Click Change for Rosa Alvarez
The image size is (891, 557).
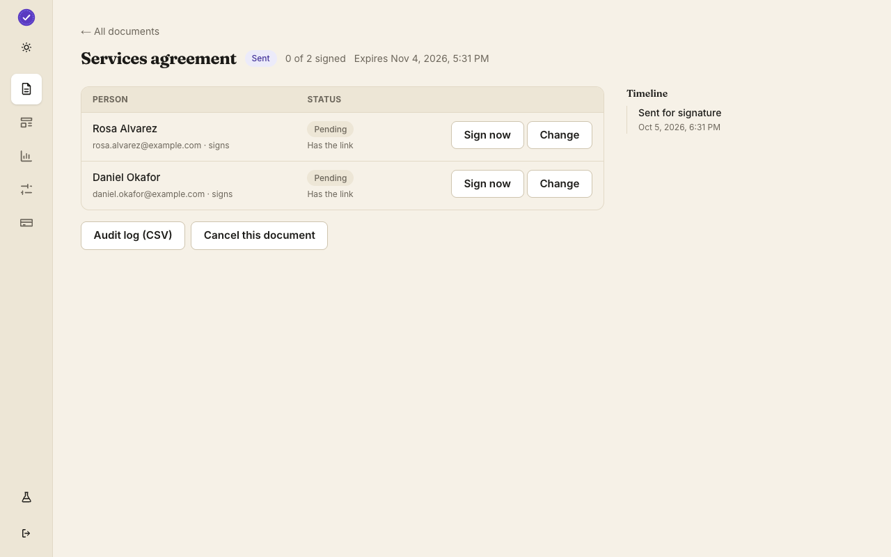(560, 135)
